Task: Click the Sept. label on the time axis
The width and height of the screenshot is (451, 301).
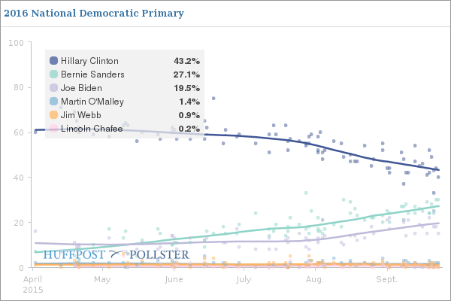Action: point(386,279)
